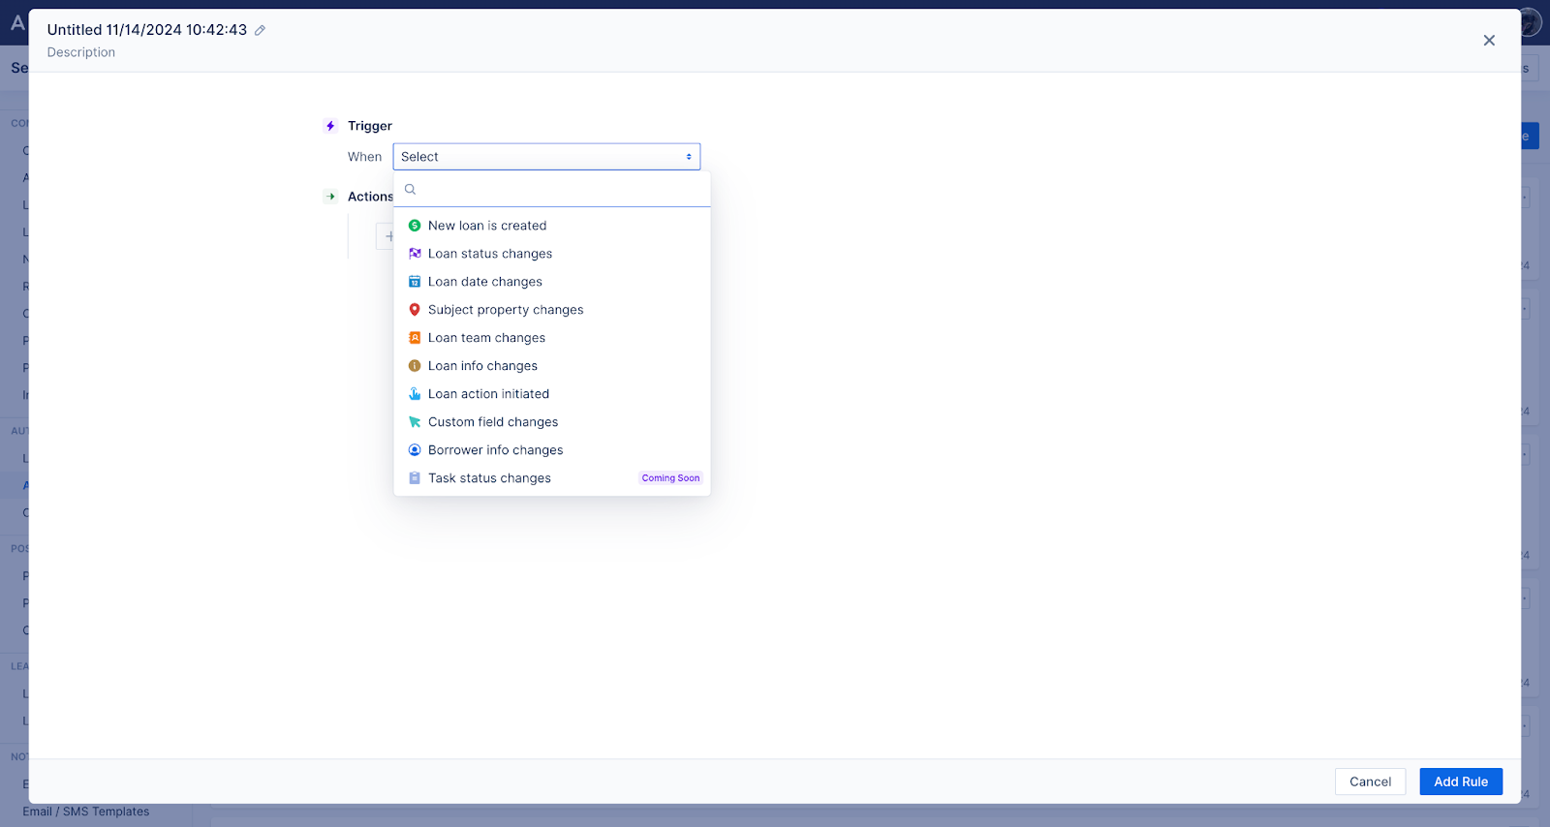Select Borrower info changes trigger

pos(552,450)
